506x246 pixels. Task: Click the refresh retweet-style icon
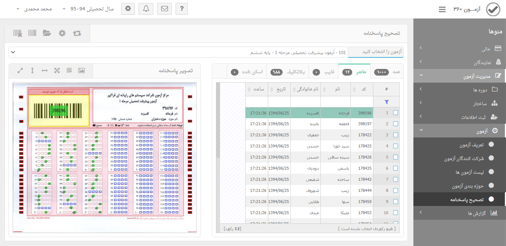coord(77,33)
